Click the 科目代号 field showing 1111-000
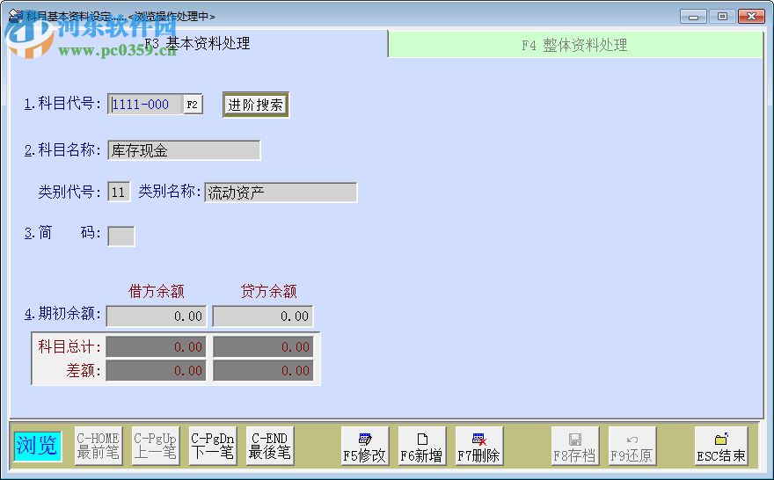 [146, 105]
